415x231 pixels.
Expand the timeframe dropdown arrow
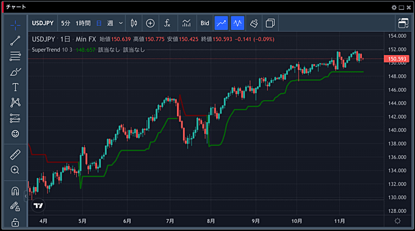click(x=121, y=23)
